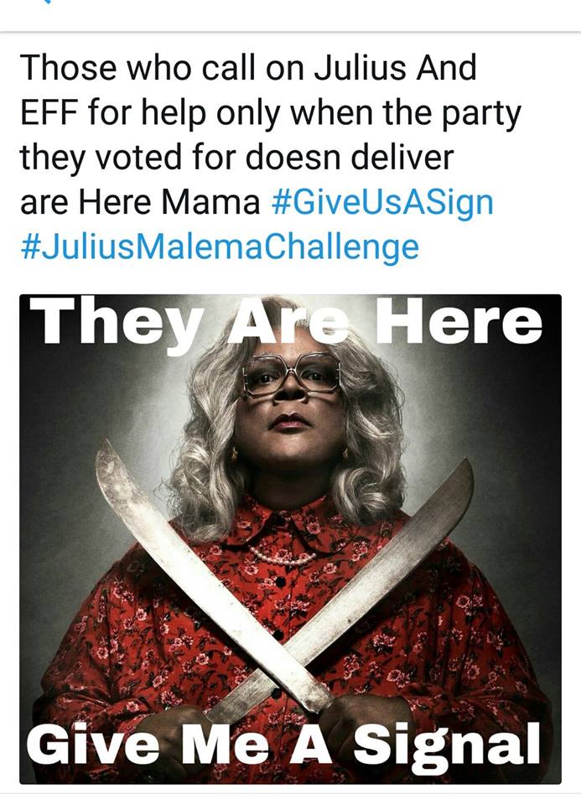Tap the 'are Here Mama' text line
This screenshot has width=581, height=805.
[x=140, y=202]
